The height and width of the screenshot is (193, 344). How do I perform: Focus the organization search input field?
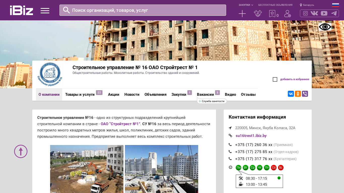(143, 10)
